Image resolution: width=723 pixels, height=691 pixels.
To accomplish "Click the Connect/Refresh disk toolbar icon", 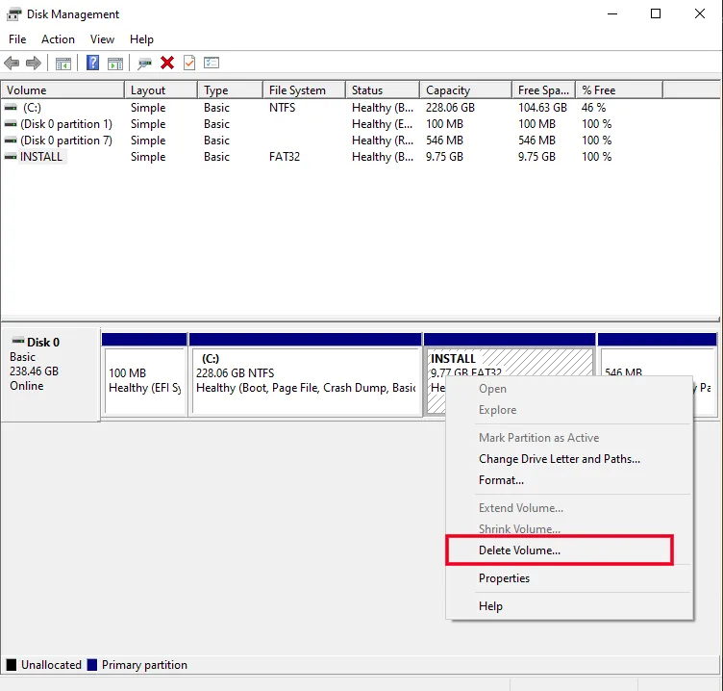I will (x=144, y=64).
